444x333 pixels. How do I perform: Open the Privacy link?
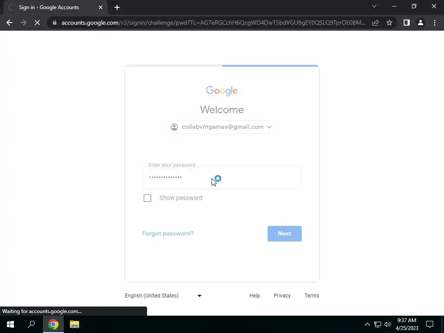282,296
